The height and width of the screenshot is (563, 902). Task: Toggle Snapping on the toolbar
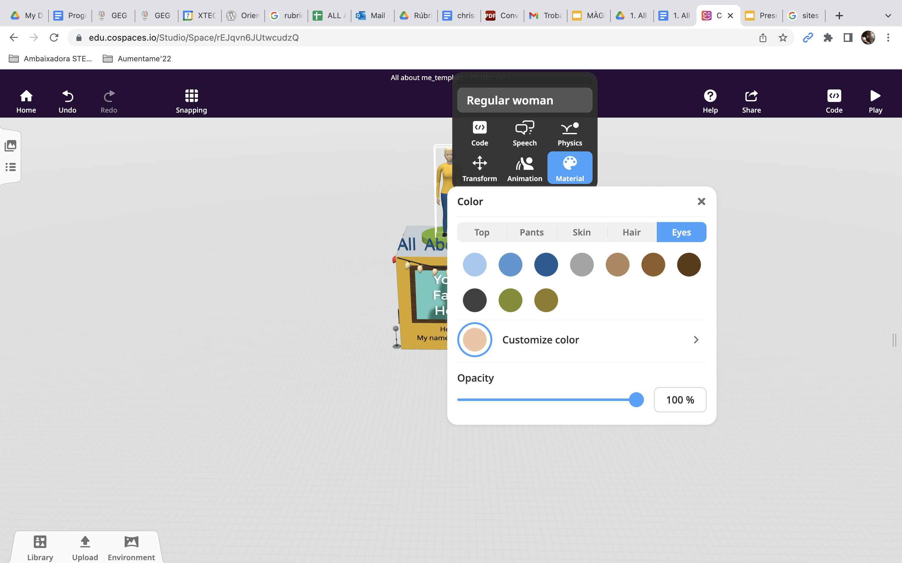[x=191, y=100]
